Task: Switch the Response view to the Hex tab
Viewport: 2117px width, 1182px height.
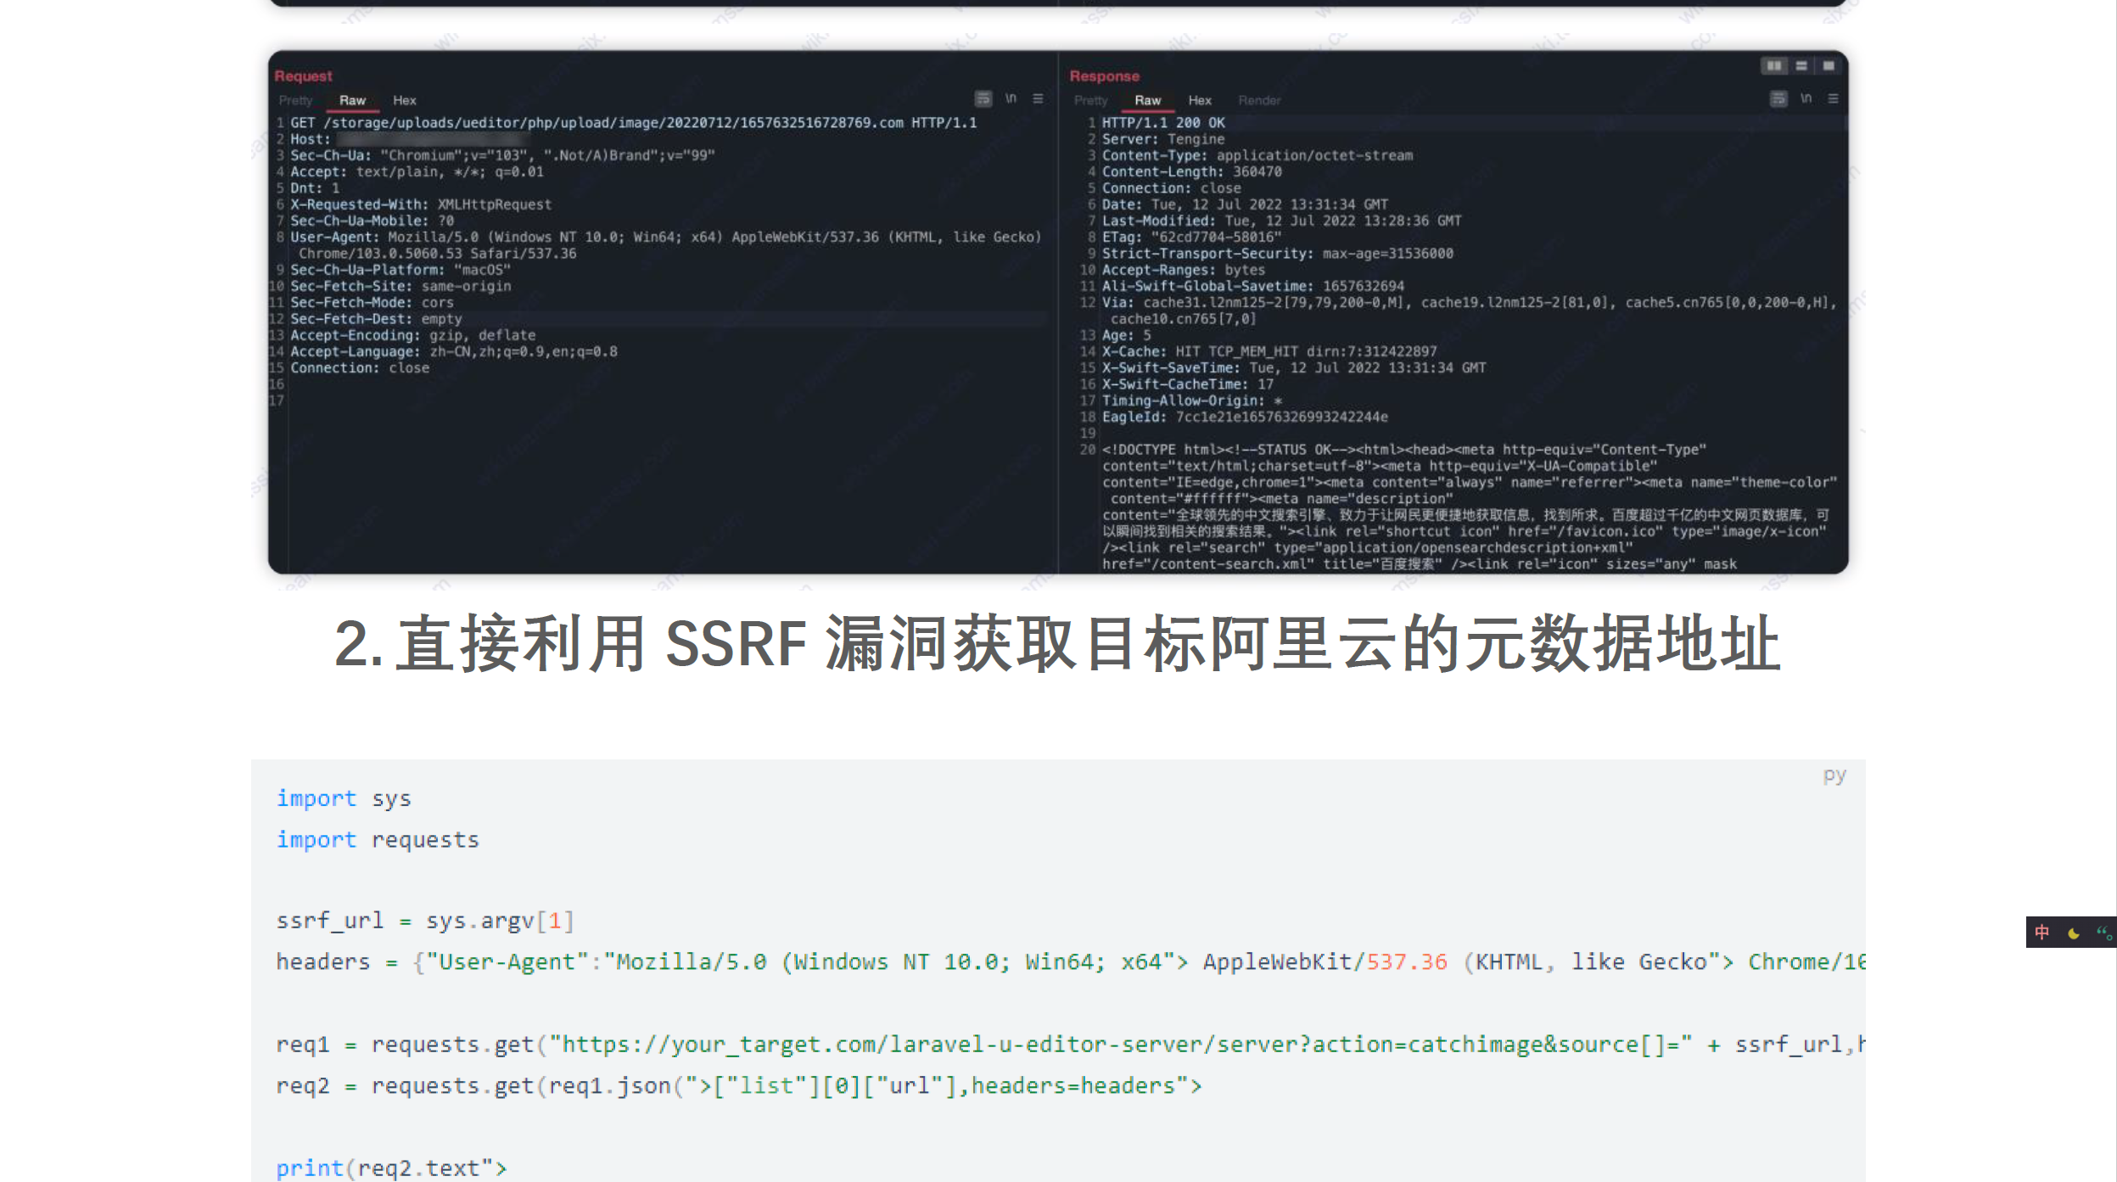Action: [x=1200, y=100]
